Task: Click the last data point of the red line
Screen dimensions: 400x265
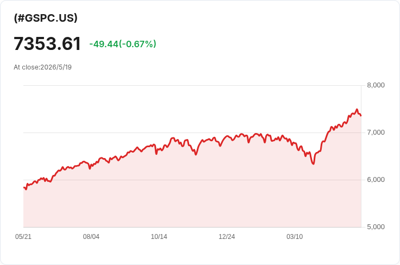Action: [361, 116]
